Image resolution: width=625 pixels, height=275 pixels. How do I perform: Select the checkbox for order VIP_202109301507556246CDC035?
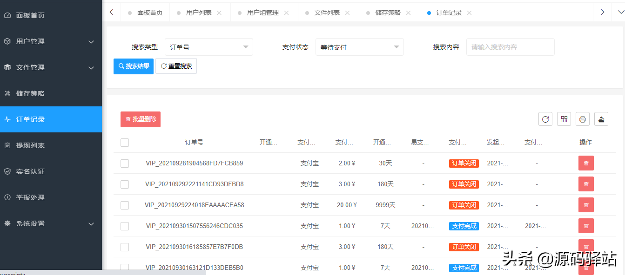tap(125, 226)
